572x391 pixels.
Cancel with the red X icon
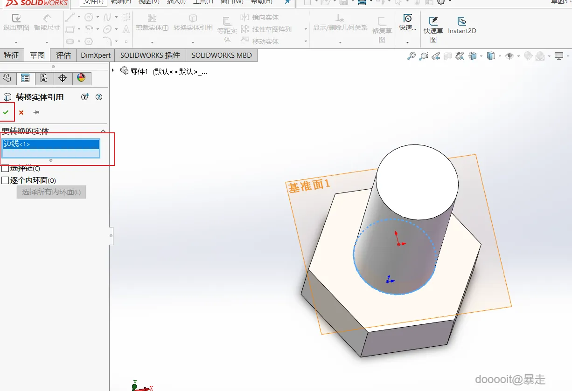click(x=21, y=112)
